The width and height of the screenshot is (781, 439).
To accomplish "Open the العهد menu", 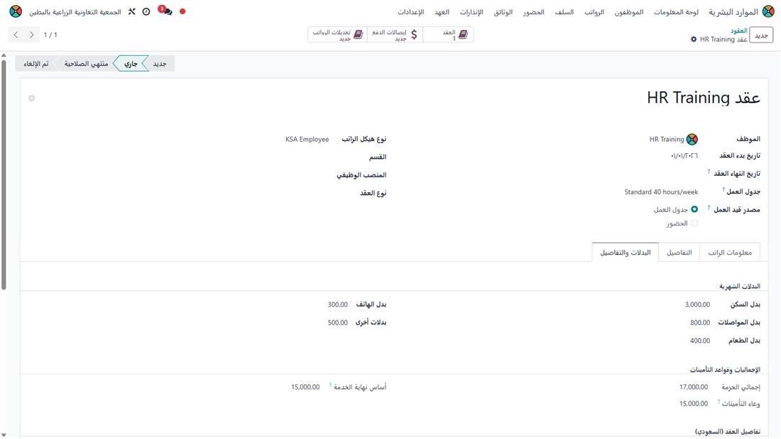I will tap(442, 12).
